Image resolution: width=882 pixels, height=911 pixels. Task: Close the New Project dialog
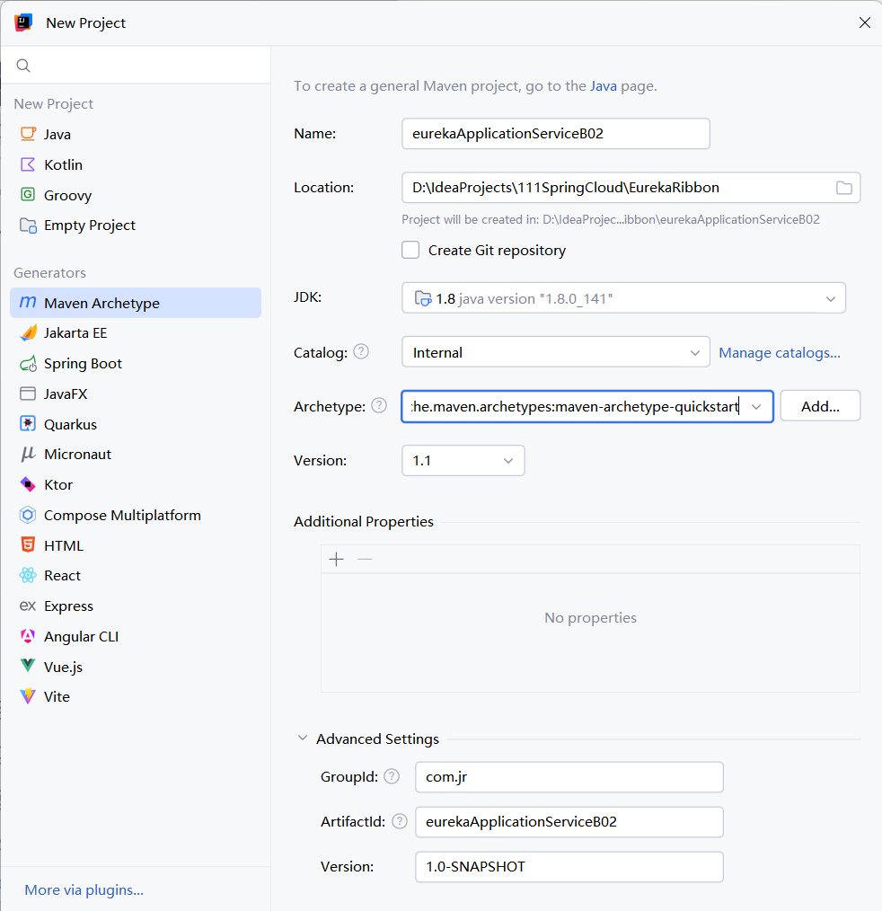[x=865, y=22]
